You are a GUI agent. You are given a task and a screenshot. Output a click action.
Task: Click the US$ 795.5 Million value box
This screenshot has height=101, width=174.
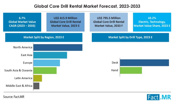(x=109, y=22)
